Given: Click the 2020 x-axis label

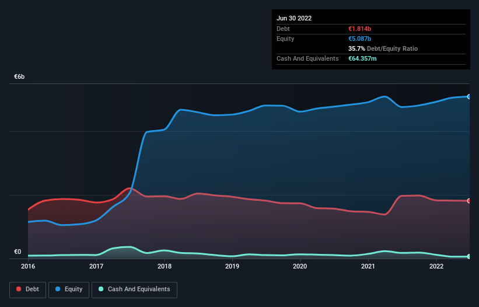Looking at the screenshot, I should click(x=300, y=266).
